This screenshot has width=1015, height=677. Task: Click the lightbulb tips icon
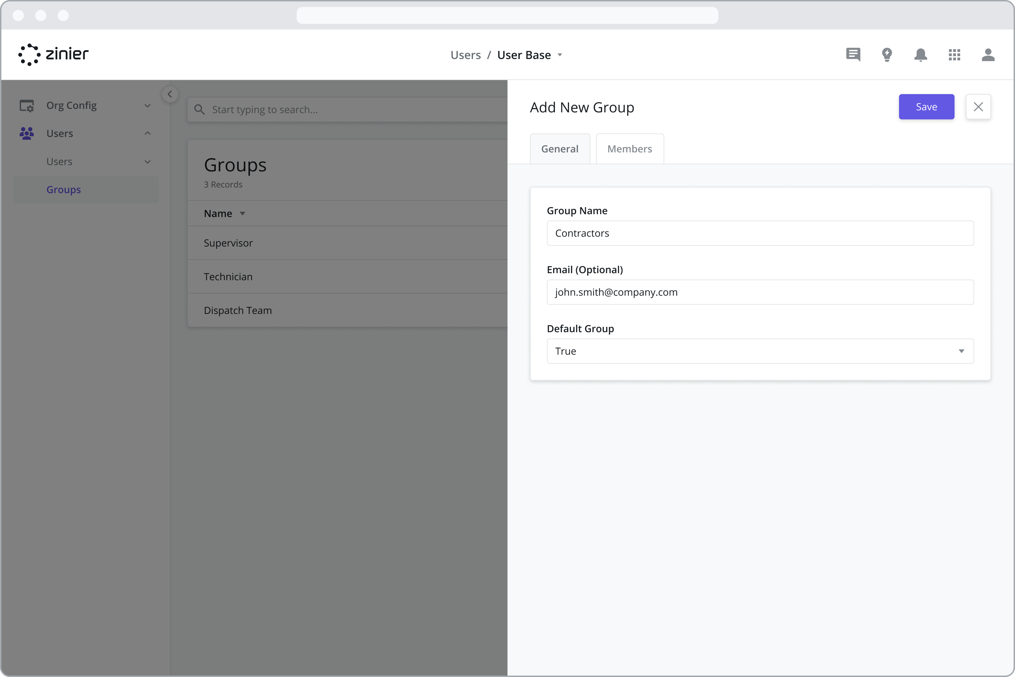[x=887, y=55]
